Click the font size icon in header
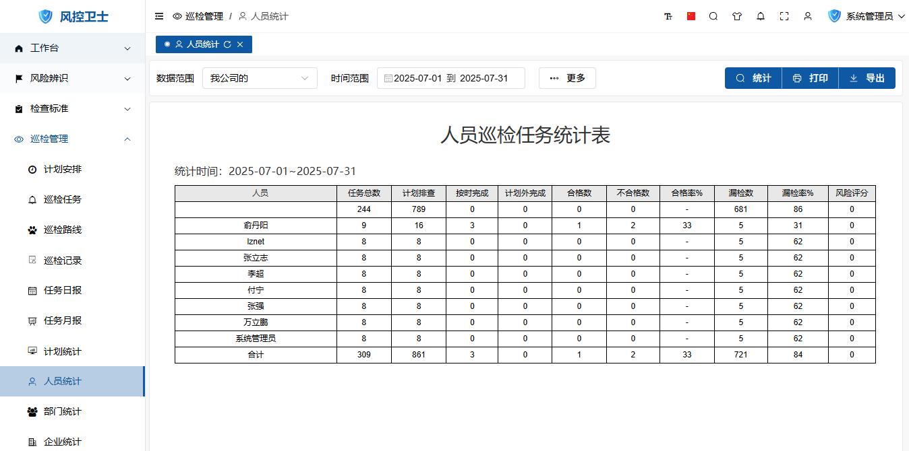This screenshot has width=909, height=451. tap(668, 16)
